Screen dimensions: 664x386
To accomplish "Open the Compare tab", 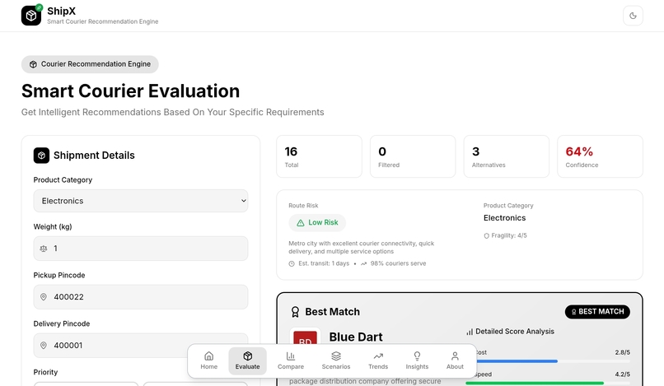I will click(x=291, y=360).
